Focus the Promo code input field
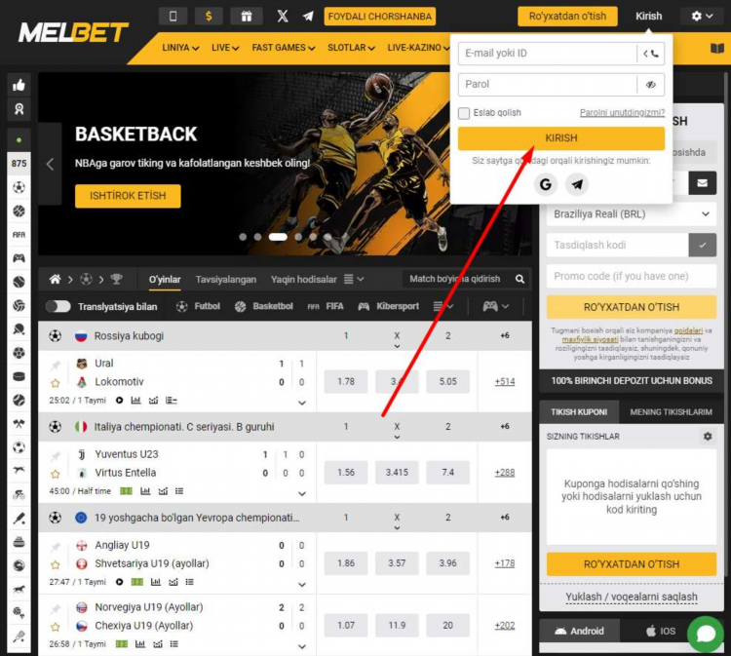Image resolution: width=731 pixels, height=656 pixels. tap(632, 276)
